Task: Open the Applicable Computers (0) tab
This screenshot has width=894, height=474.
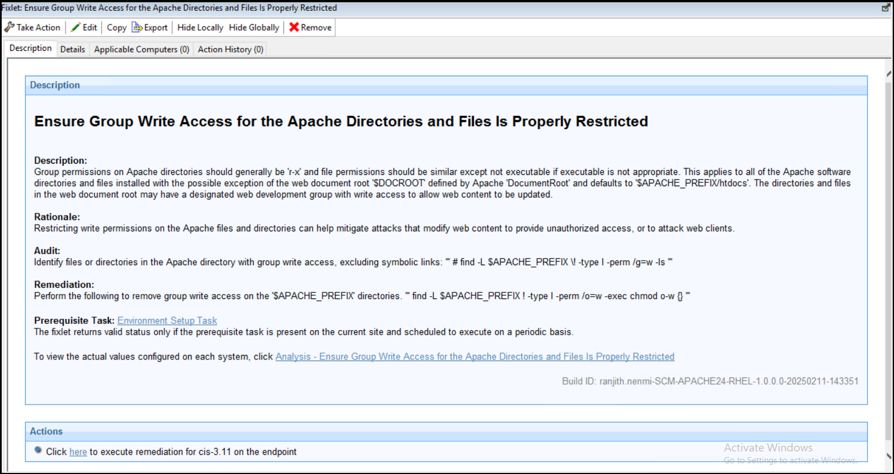Action: [142, 50]
